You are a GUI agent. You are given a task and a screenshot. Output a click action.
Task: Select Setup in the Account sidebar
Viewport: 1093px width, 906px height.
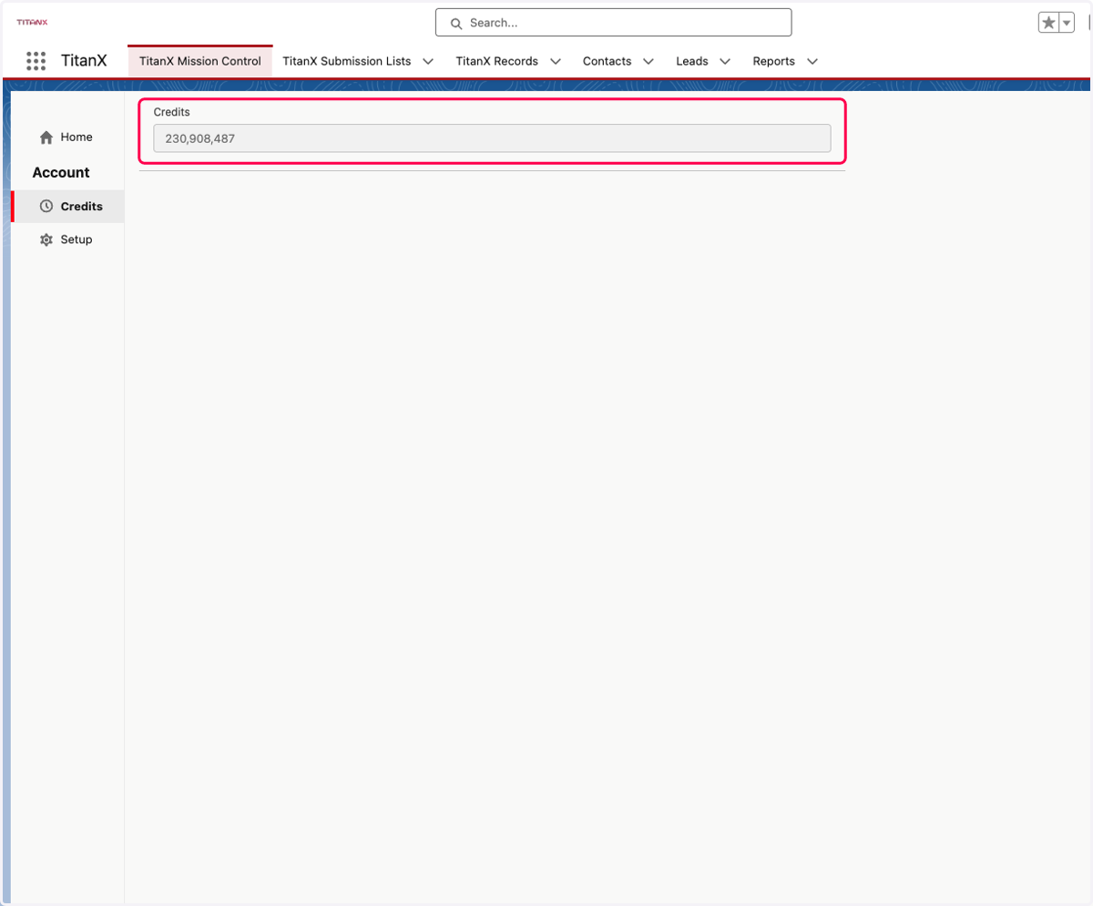coord(67,240)
